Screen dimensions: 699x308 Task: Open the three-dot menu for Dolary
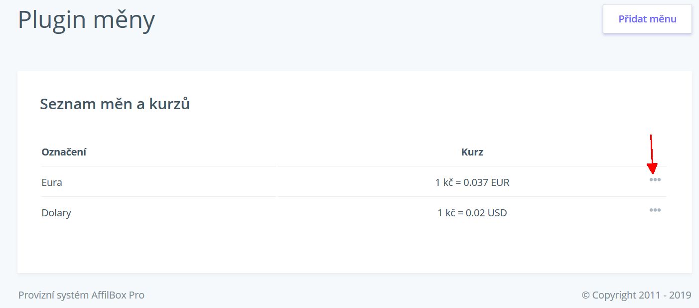coord(655,210)
